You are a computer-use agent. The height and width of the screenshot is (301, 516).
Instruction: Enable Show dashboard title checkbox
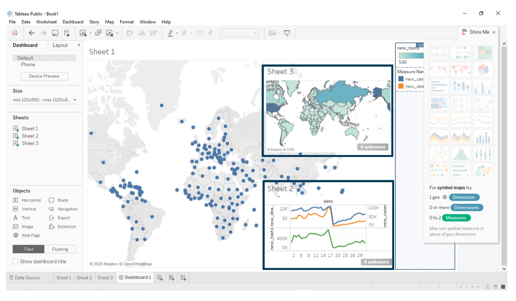coord(16,262)
